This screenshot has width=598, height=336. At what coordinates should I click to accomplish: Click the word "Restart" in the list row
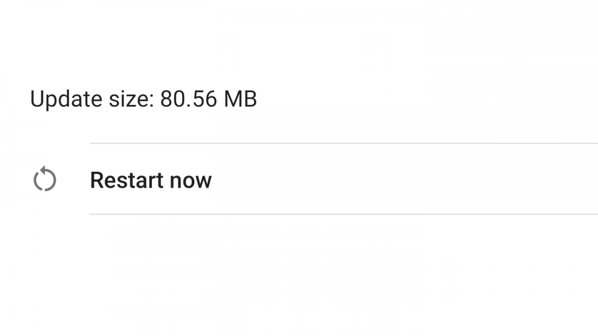[x=127, y=180]
